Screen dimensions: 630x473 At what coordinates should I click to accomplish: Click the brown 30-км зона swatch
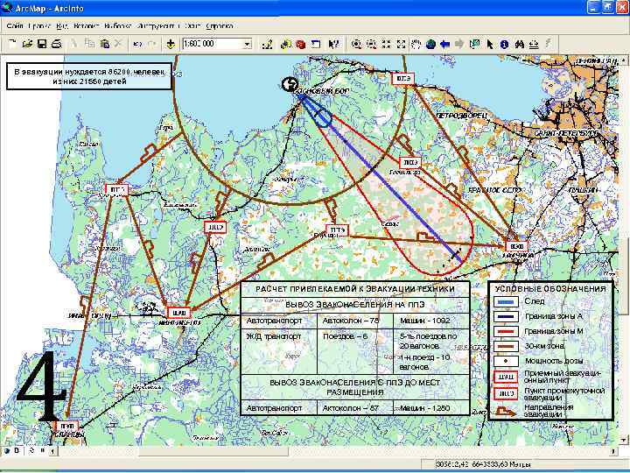point(506,346)
